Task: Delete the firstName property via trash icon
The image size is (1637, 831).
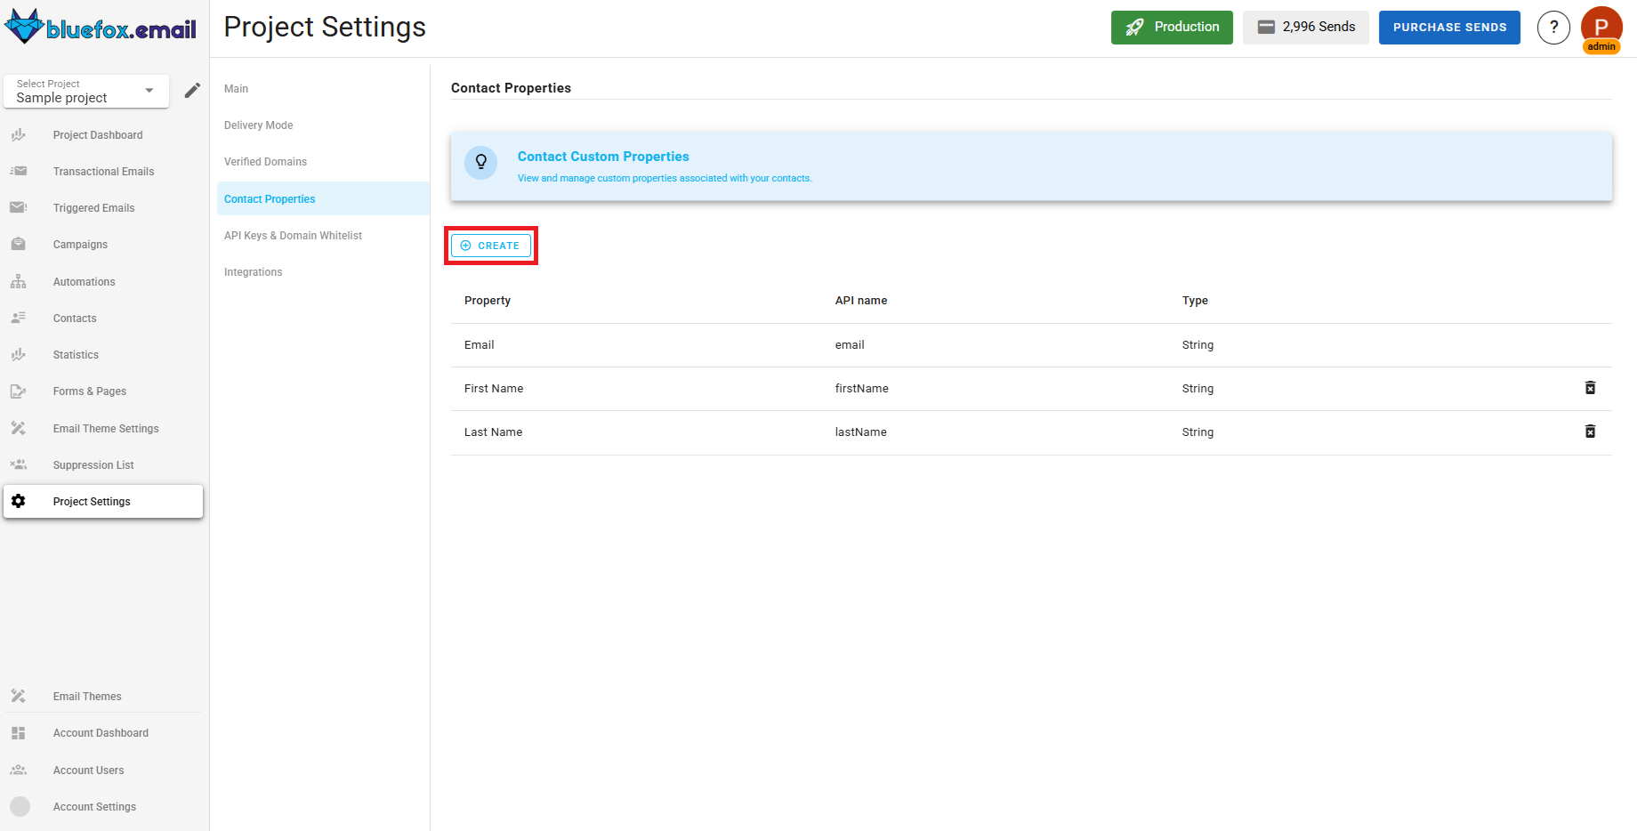Action: (x=1591, y=389)
